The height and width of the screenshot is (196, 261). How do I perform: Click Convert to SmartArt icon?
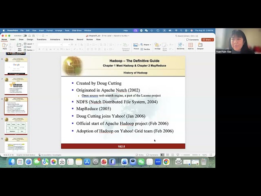[x=125, y=45]
